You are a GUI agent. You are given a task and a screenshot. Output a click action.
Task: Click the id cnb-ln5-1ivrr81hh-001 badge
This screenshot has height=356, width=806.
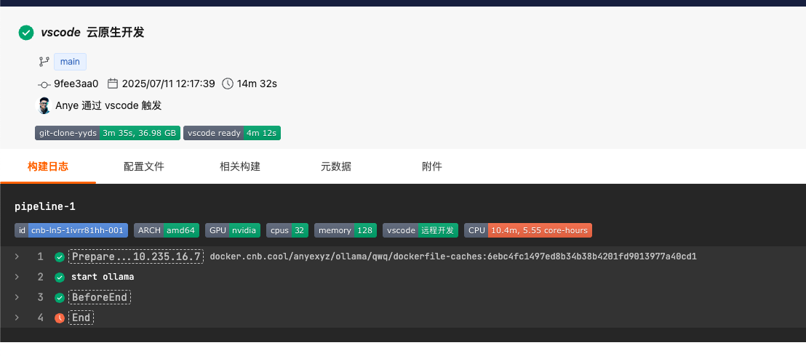click(71, 230)
